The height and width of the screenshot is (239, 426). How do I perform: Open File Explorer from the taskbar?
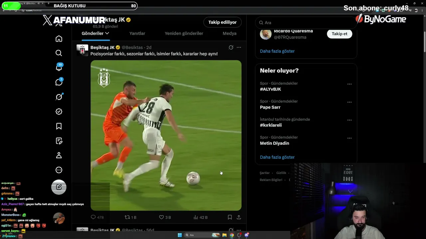coord(225,235)
